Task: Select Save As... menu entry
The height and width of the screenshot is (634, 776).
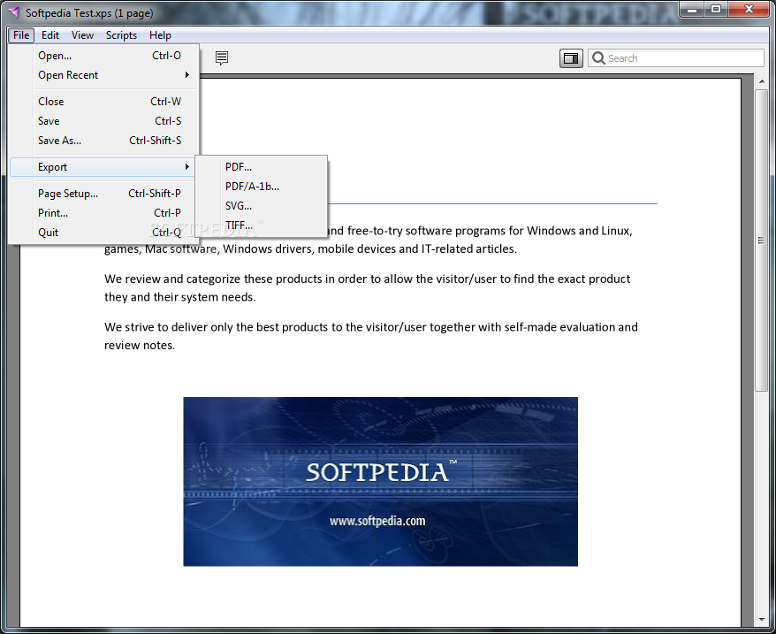Action: click(x=104, y=141)
